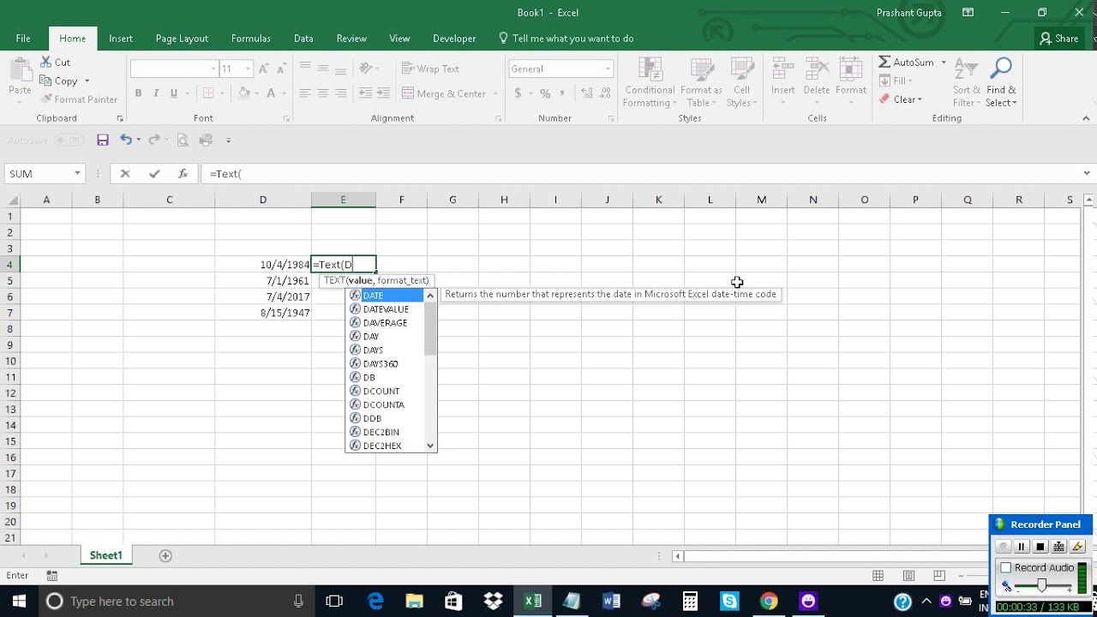Click the Undo arrow in Quick Access Toolbar
This screenshot has height=617, width=1097.
point(126,140)
